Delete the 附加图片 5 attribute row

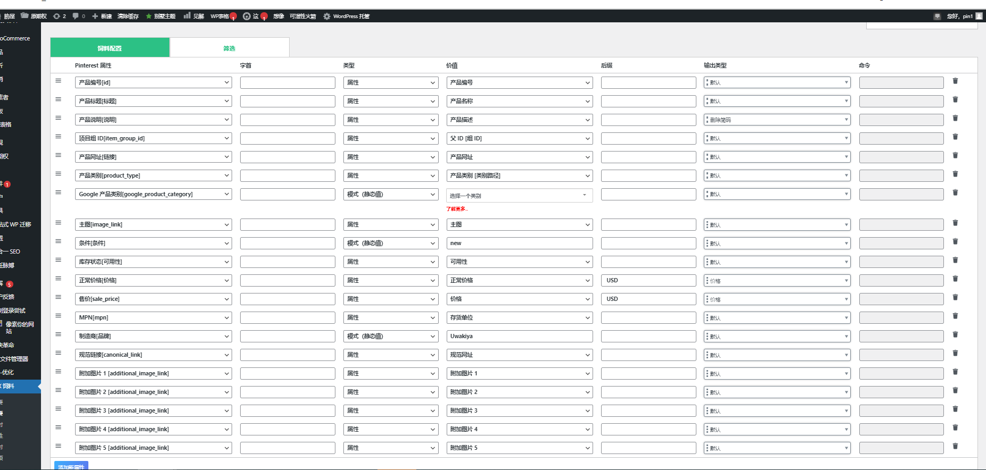[955, 446]
